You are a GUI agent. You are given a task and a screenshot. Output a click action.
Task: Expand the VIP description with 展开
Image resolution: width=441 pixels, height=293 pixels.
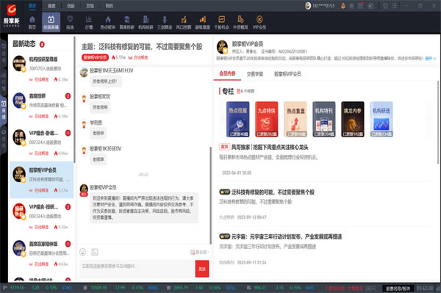coord(430,59)
